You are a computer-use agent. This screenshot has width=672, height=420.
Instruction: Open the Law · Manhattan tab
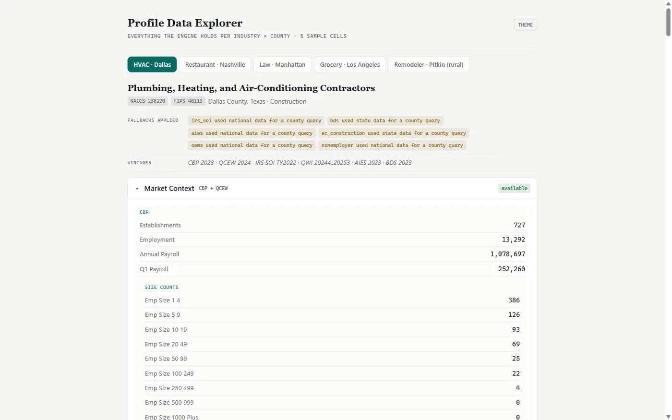tap(282, 64)
